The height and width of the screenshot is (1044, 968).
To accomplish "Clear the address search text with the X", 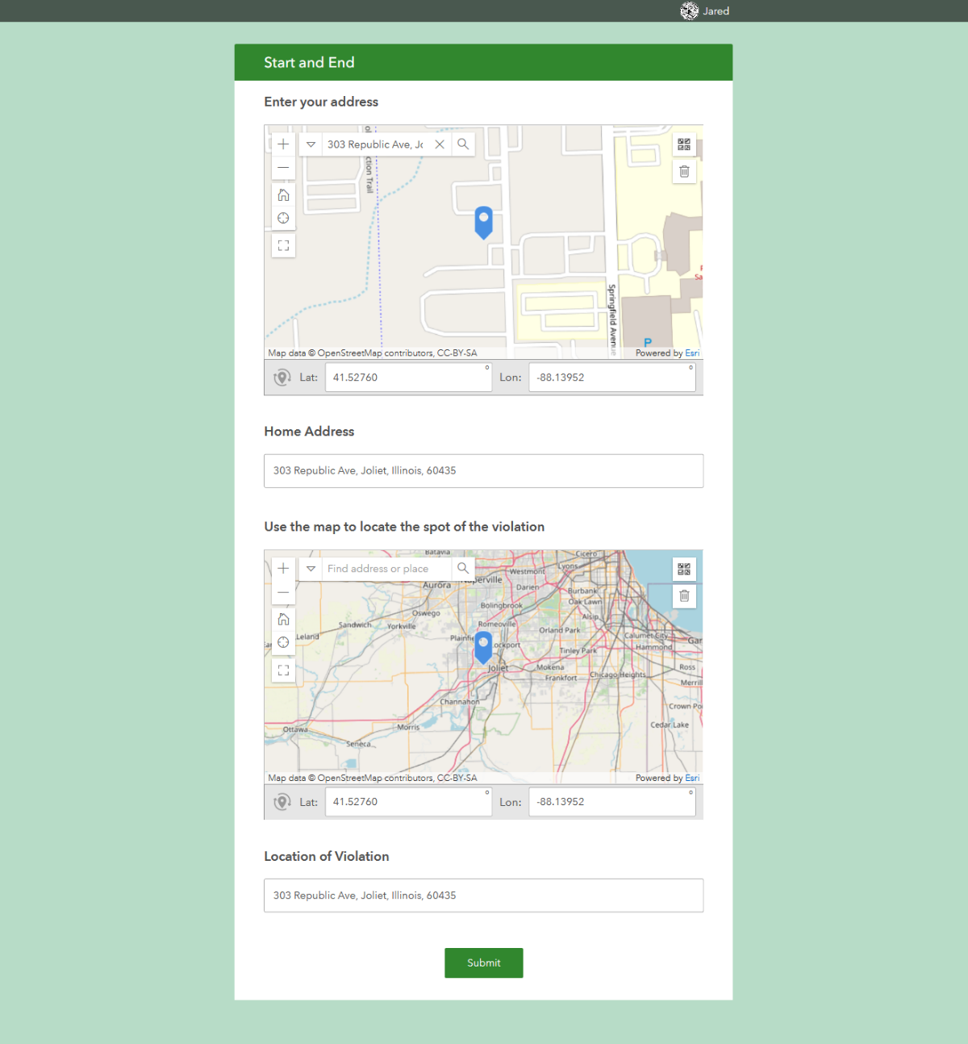I will 440,144.
